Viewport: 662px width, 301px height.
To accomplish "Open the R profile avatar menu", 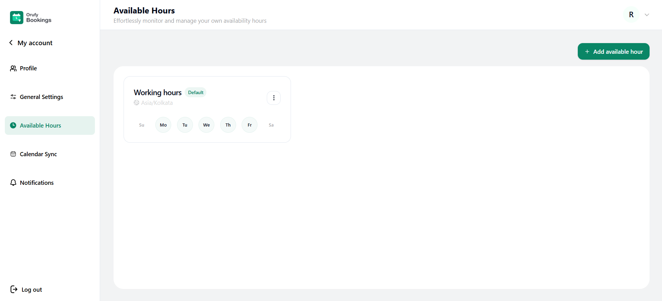I will click(631, 15).
